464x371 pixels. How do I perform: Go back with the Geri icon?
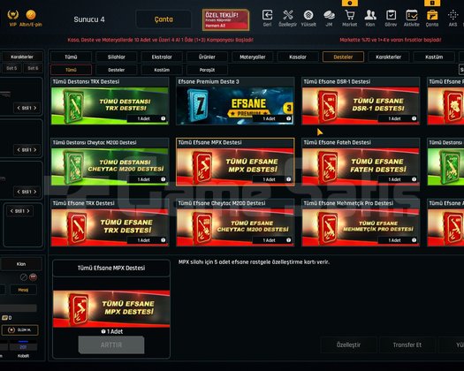(x=267, y=15)
